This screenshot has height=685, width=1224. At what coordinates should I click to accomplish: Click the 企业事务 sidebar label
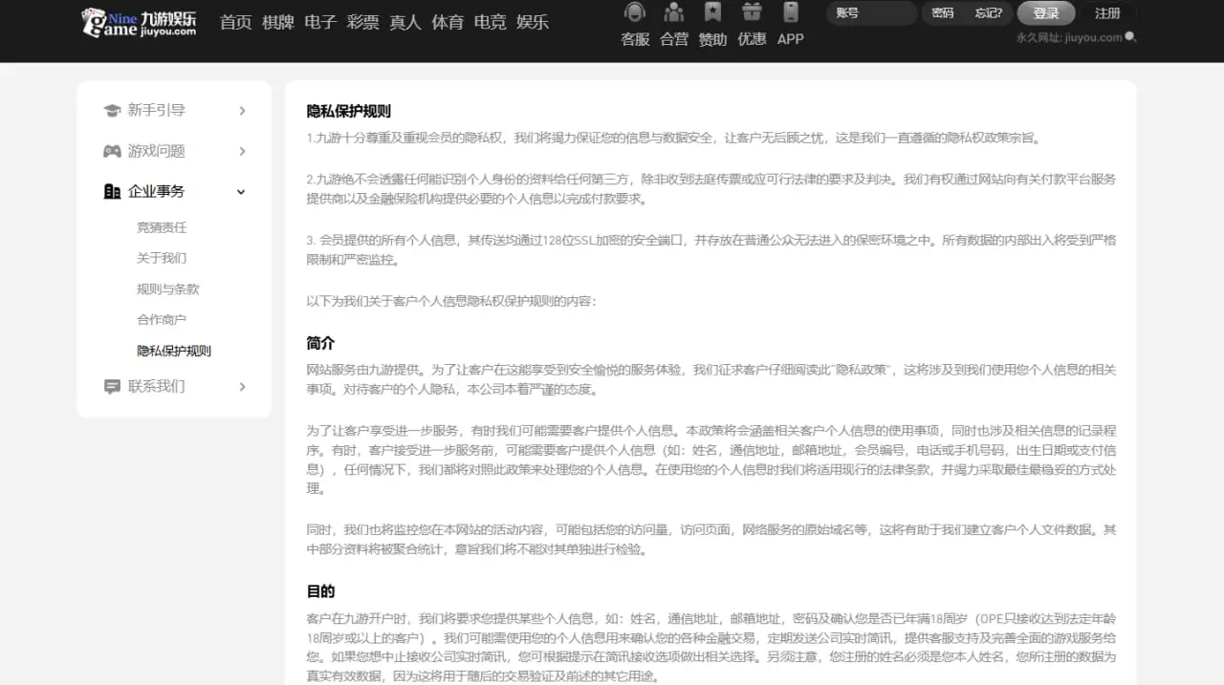[157, 191]
